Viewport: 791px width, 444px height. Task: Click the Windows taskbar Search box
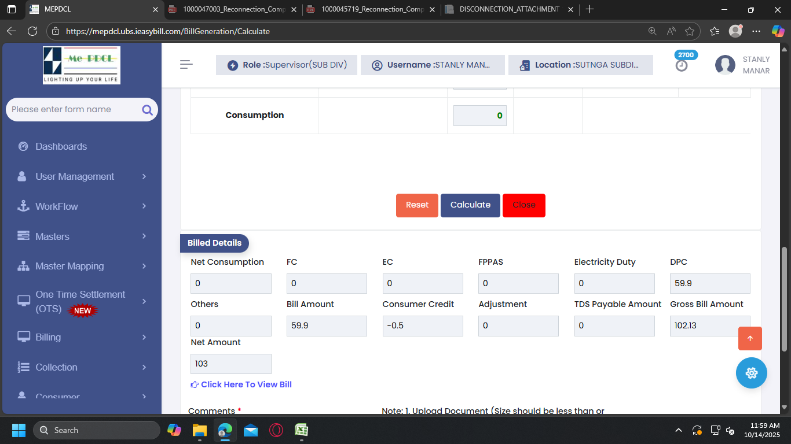tap(96, 430)
